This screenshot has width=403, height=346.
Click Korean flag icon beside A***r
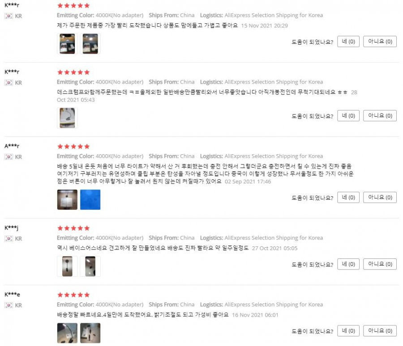coord(9,157)
